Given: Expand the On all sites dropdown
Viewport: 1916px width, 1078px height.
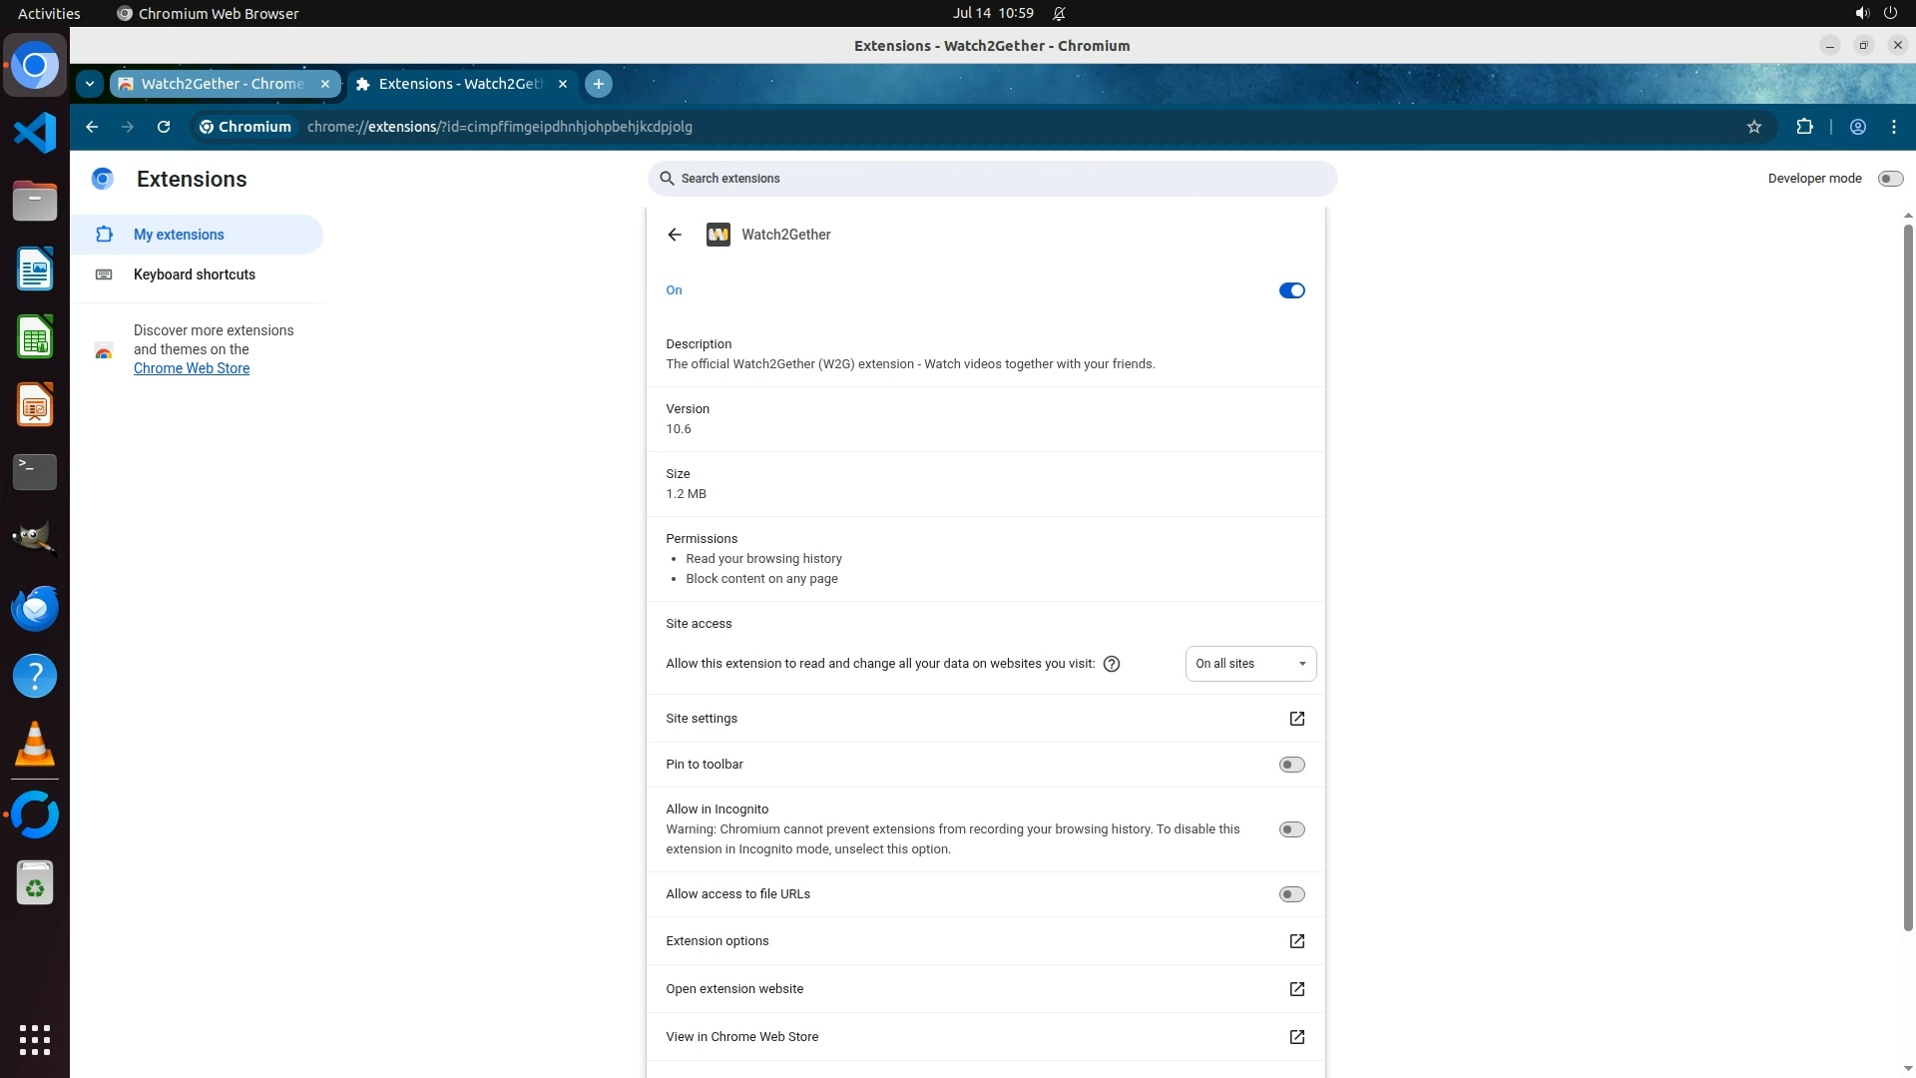Looking at the screenshot, I should click(1250, 664).
